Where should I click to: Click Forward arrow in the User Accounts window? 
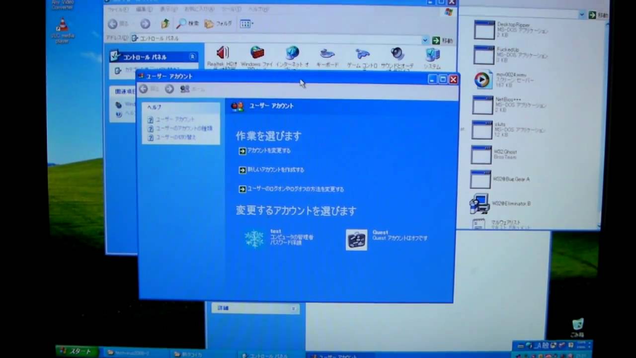169,89
